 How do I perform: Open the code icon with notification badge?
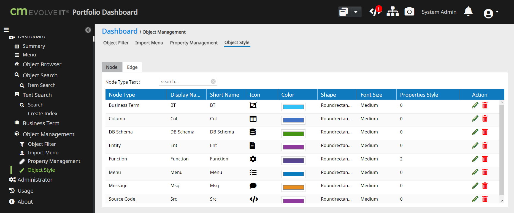[x=375, y=12]
